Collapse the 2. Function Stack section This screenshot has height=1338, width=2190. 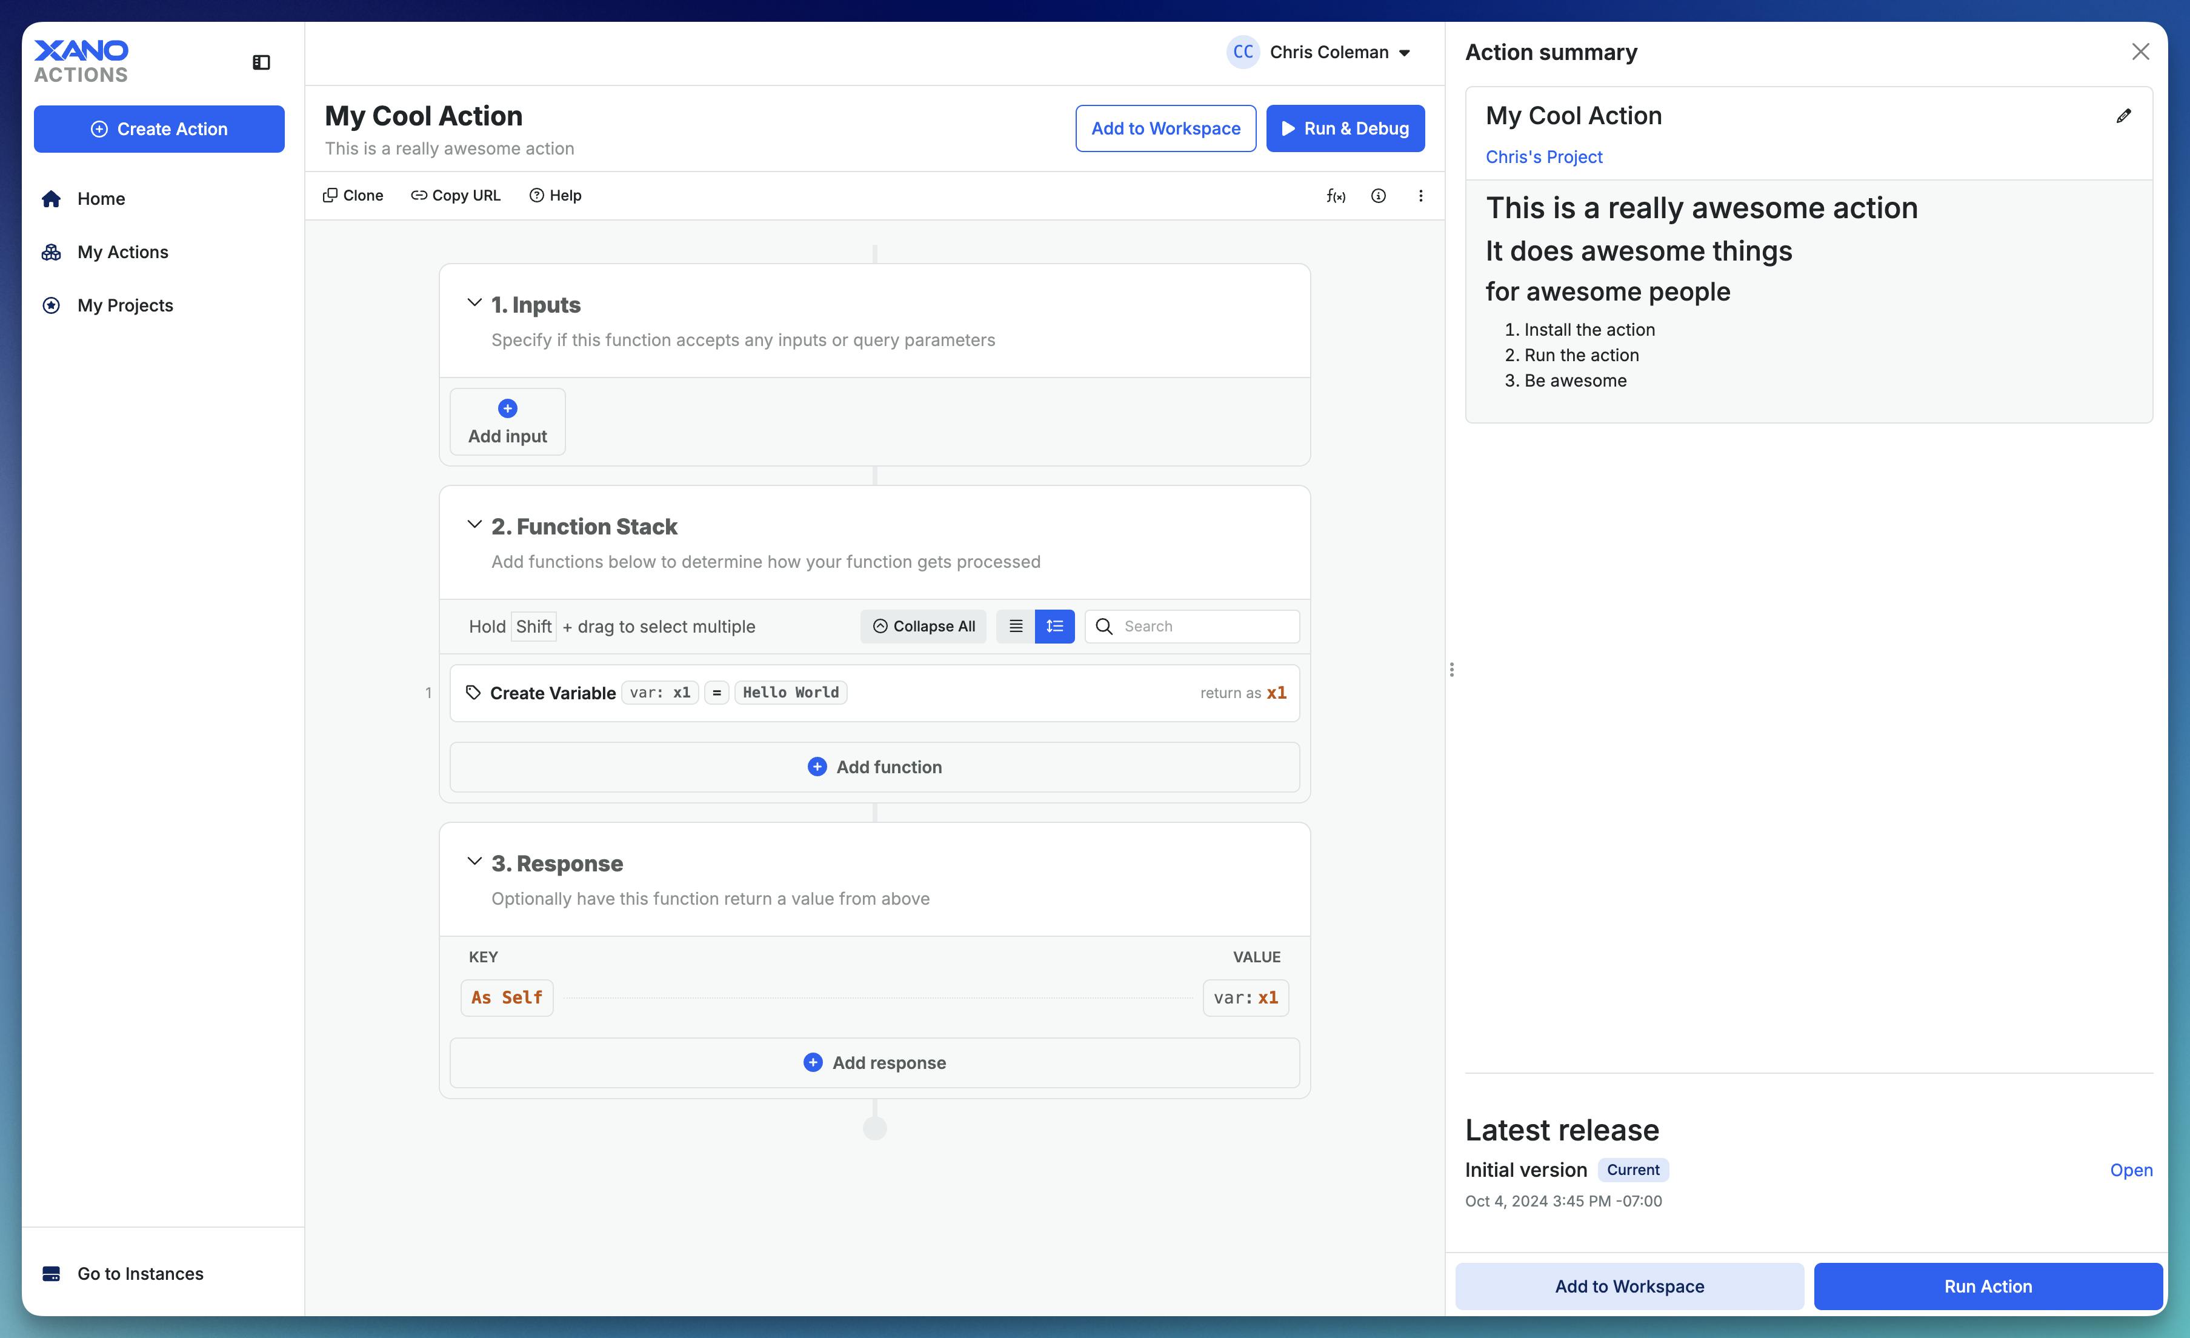(474, 525)
